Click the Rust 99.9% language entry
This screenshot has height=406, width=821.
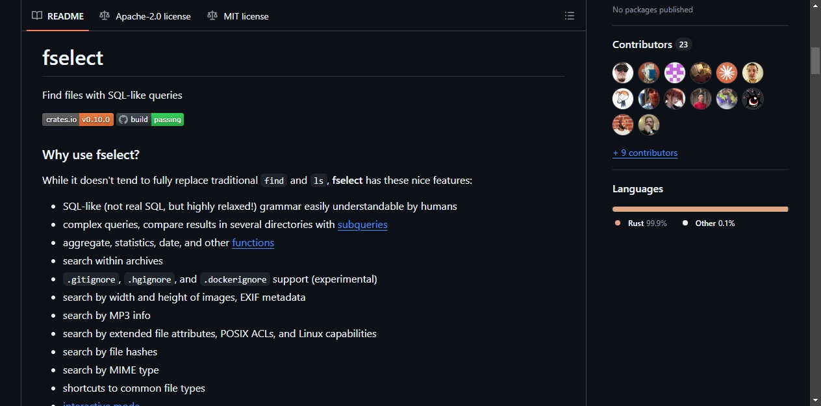coord(641,223)
